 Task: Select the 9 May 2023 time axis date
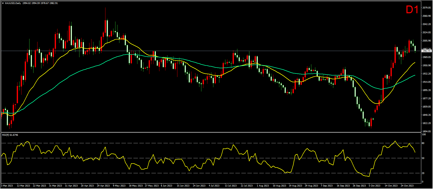tap(119, 186)
